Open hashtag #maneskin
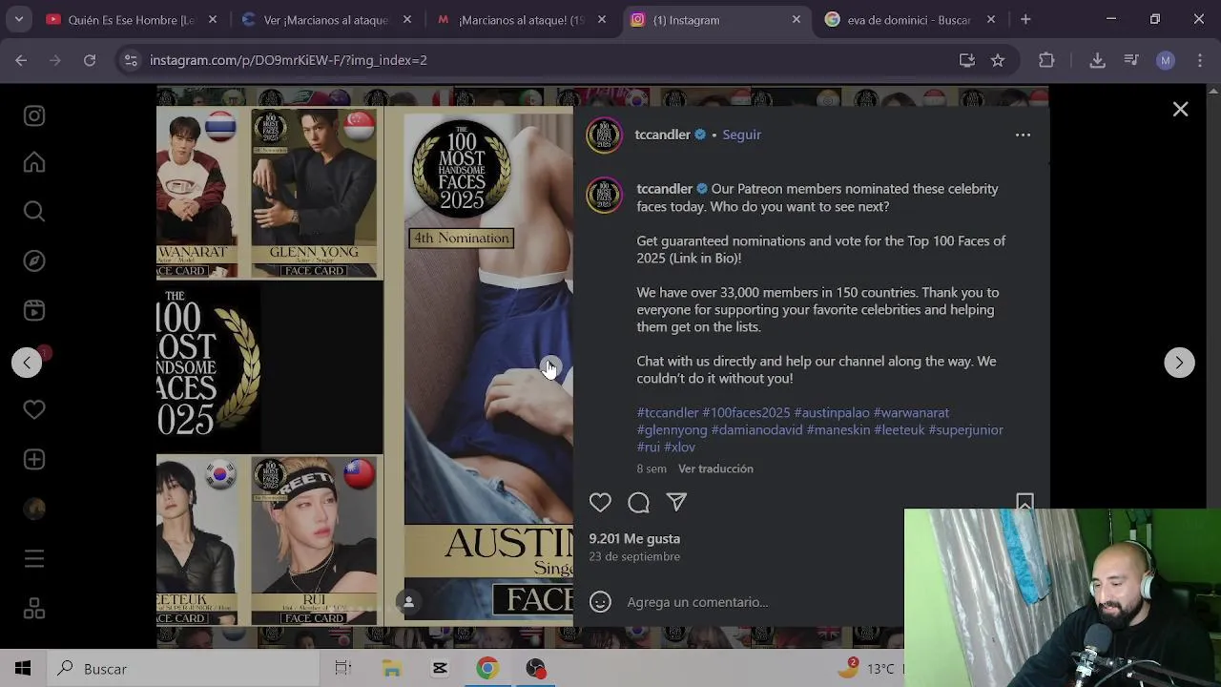The width and height of the screenshot is (1221, 687). point(838,429)
